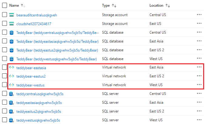Screen dimensions: 205x124
Task: Open TeddyBear database on teddywestus server
Action: tap(56, 59)
